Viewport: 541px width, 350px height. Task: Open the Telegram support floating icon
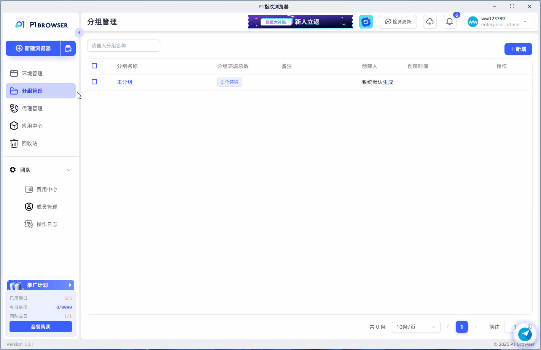[x=525, y=334]
